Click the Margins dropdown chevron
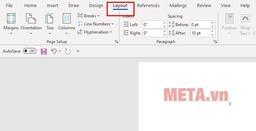256x131 pixels. 11,33
